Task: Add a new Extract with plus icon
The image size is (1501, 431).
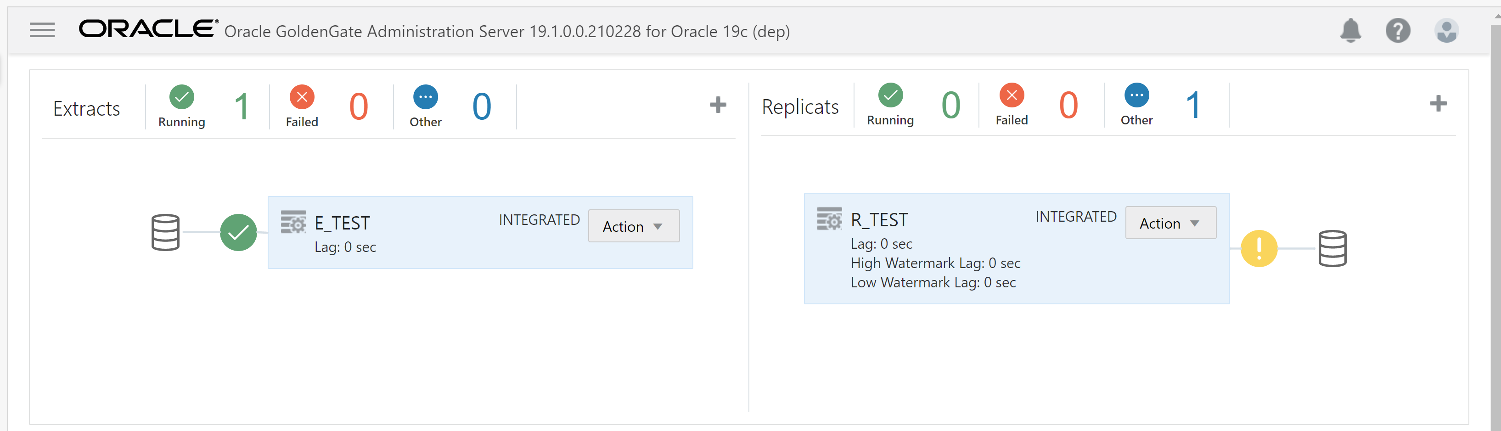Action: pyautogui.click(x=718, y=105)
